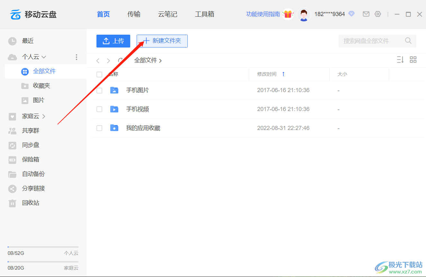The width and height of the screenshot is (426, 277).
Task: Sort by the 修改时间 arrow indicator
Action: pyautogui.click(x=283, y=74)
